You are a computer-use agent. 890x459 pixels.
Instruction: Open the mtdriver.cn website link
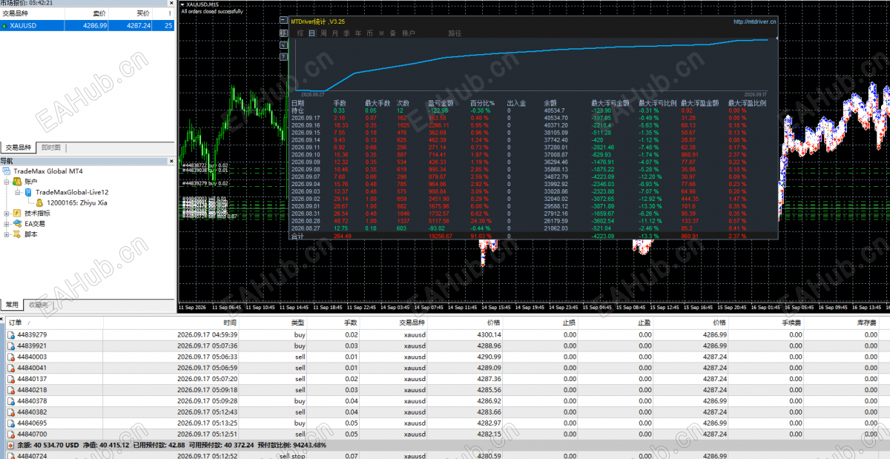tap(754, 22)
